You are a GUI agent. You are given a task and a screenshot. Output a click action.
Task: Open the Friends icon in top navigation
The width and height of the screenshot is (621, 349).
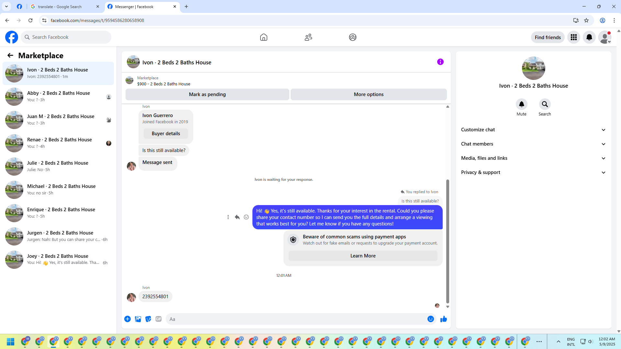pos(308,37)
